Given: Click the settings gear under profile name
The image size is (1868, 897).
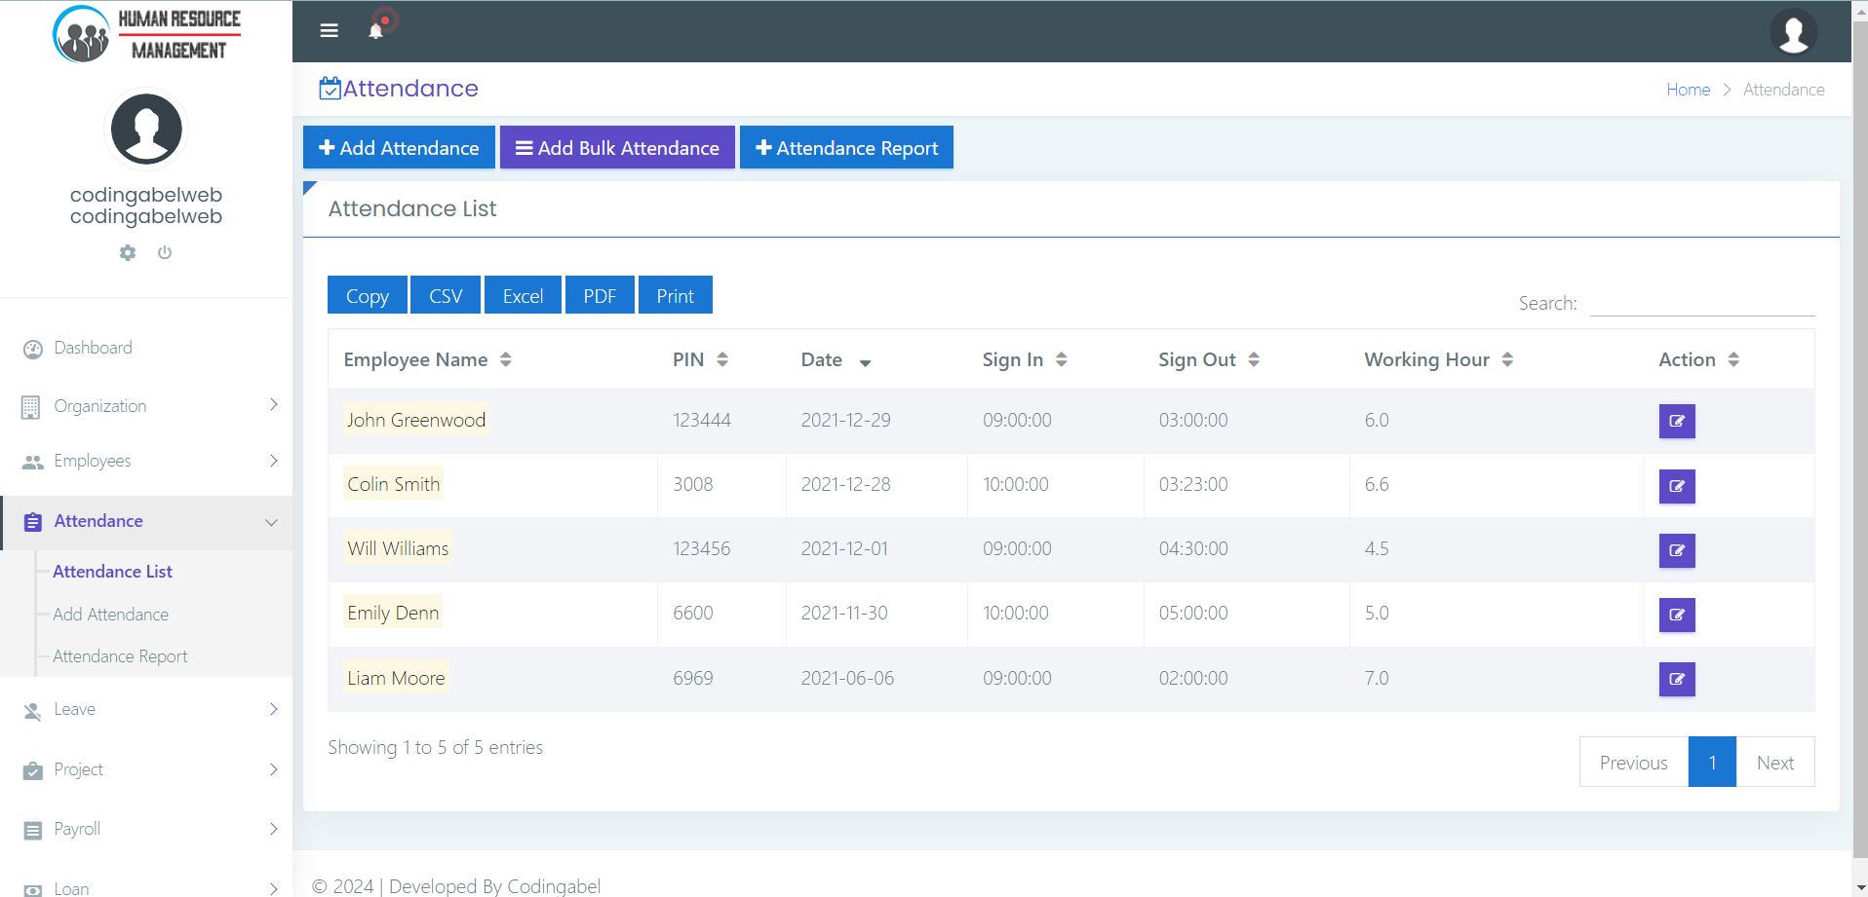Looking at the screenshot, I should (x=128, y=253).
